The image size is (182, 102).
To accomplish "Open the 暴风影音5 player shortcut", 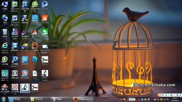I will [x=15, y=47].
